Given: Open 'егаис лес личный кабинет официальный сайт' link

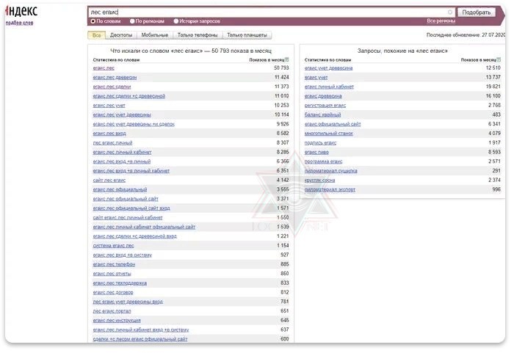Looking at the screenshot, I should (144, 227).
